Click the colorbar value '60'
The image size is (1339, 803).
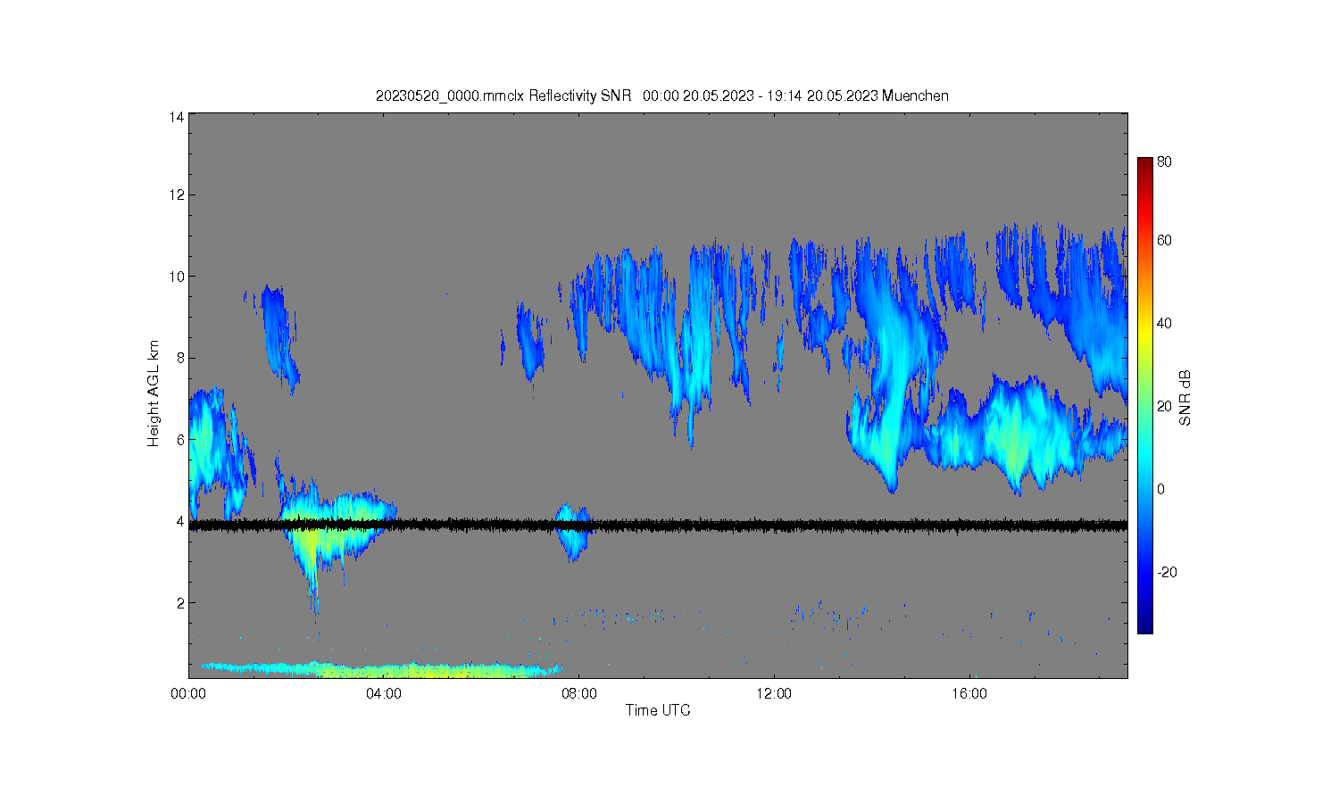1164,240
